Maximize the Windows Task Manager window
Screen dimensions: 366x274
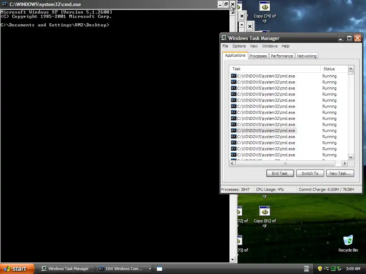pyautogui.click(x=349, y=38)
